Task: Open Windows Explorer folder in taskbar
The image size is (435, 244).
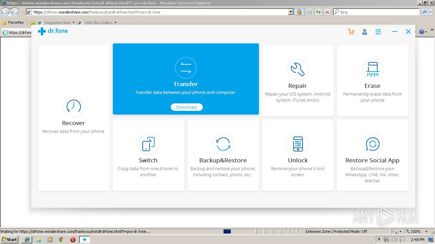Action: tap(38, 240)
